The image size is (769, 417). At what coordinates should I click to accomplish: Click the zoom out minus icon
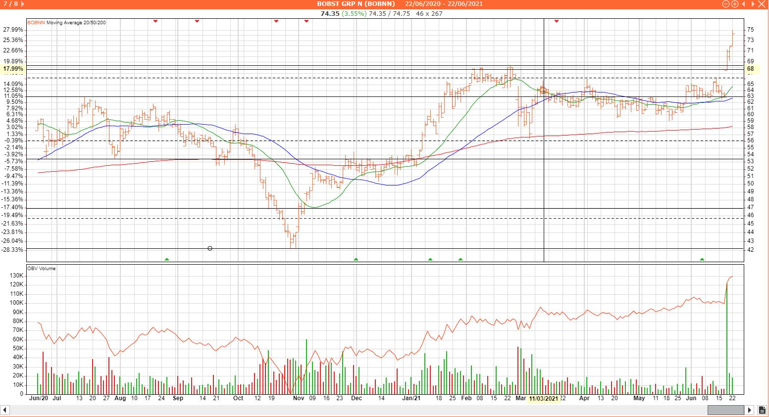[725, 4]
